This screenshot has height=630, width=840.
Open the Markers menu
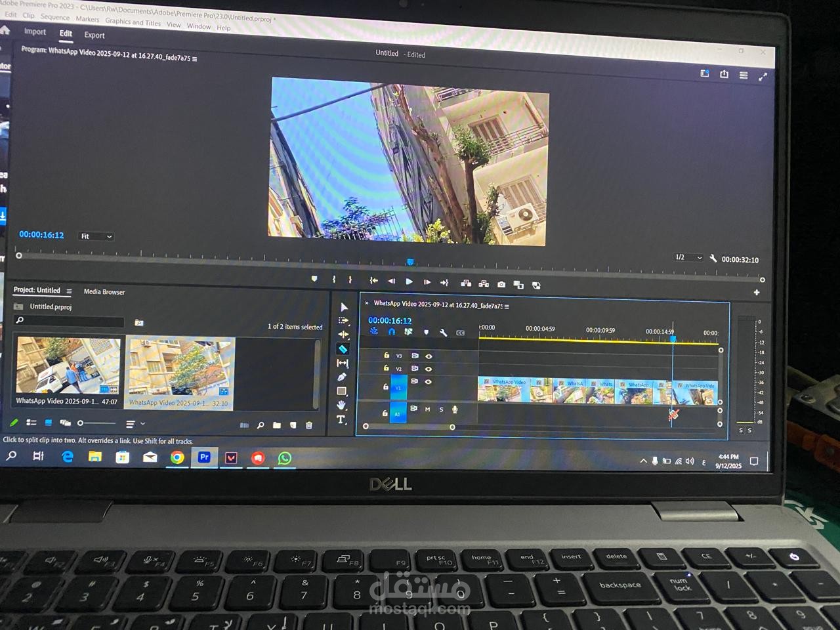pyautogui.click(x=87, y=19)
